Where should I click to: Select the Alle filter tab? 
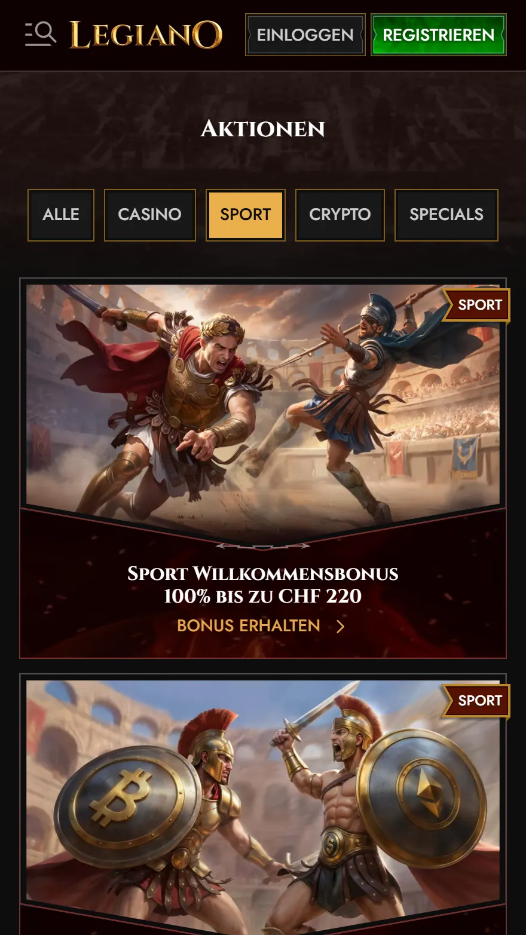point(61,215)
